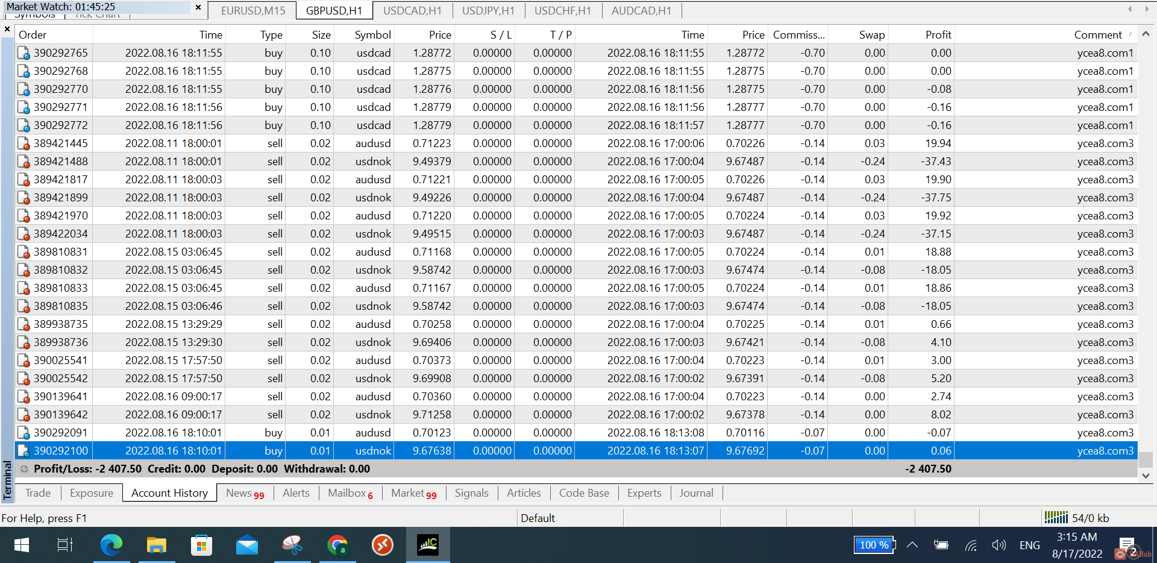This screenshot has height=563, width=1157.
Task: Open Snipping Tool from taskbar
Action: coord(292,546)
